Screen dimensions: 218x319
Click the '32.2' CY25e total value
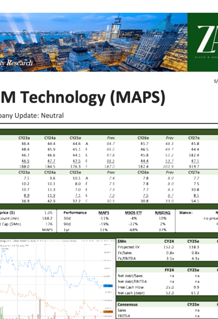click(x=77, y=201)
